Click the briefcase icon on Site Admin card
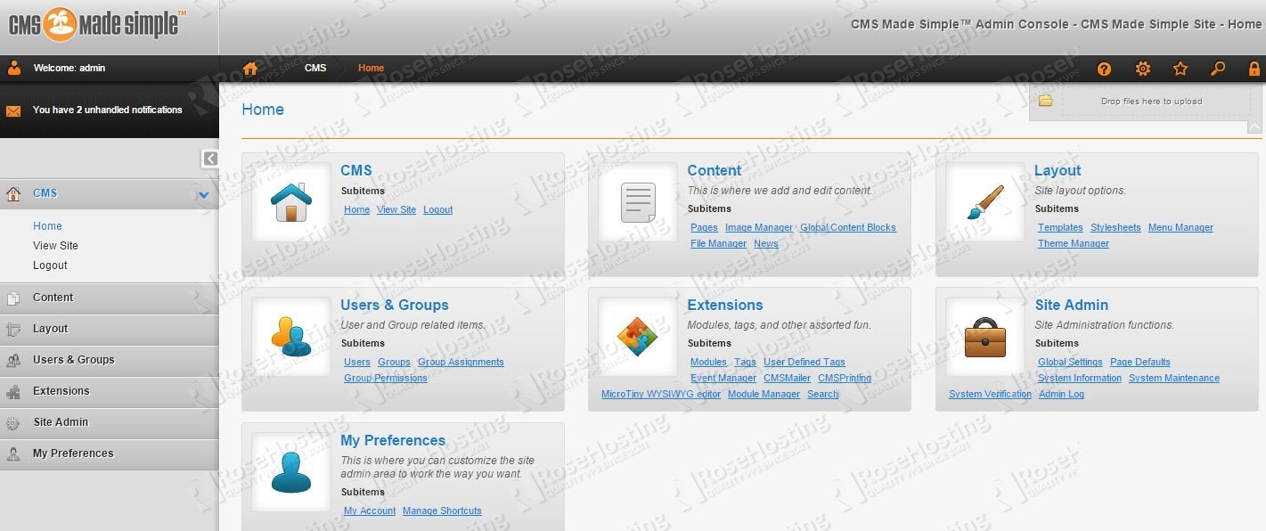 [984, 337]
